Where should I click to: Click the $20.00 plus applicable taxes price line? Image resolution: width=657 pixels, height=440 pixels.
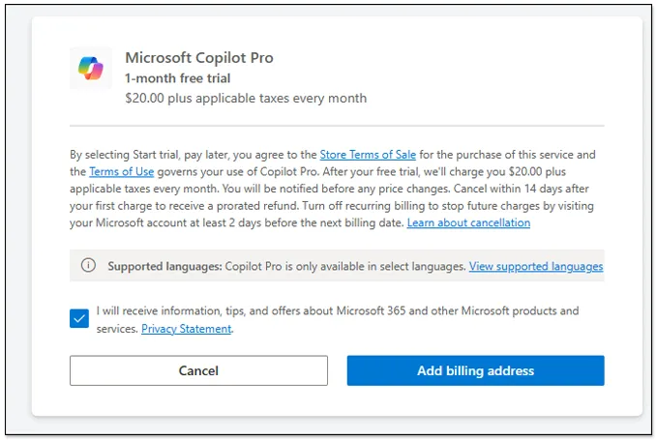[246, 99]
